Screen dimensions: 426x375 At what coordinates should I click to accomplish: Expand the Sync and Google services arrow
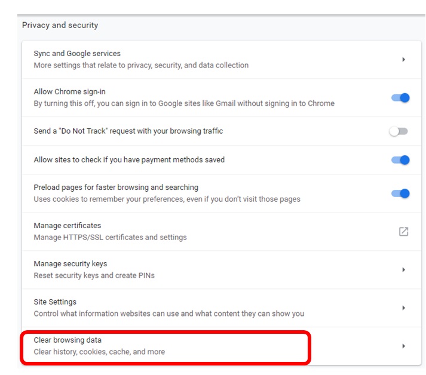coord(404,60)
